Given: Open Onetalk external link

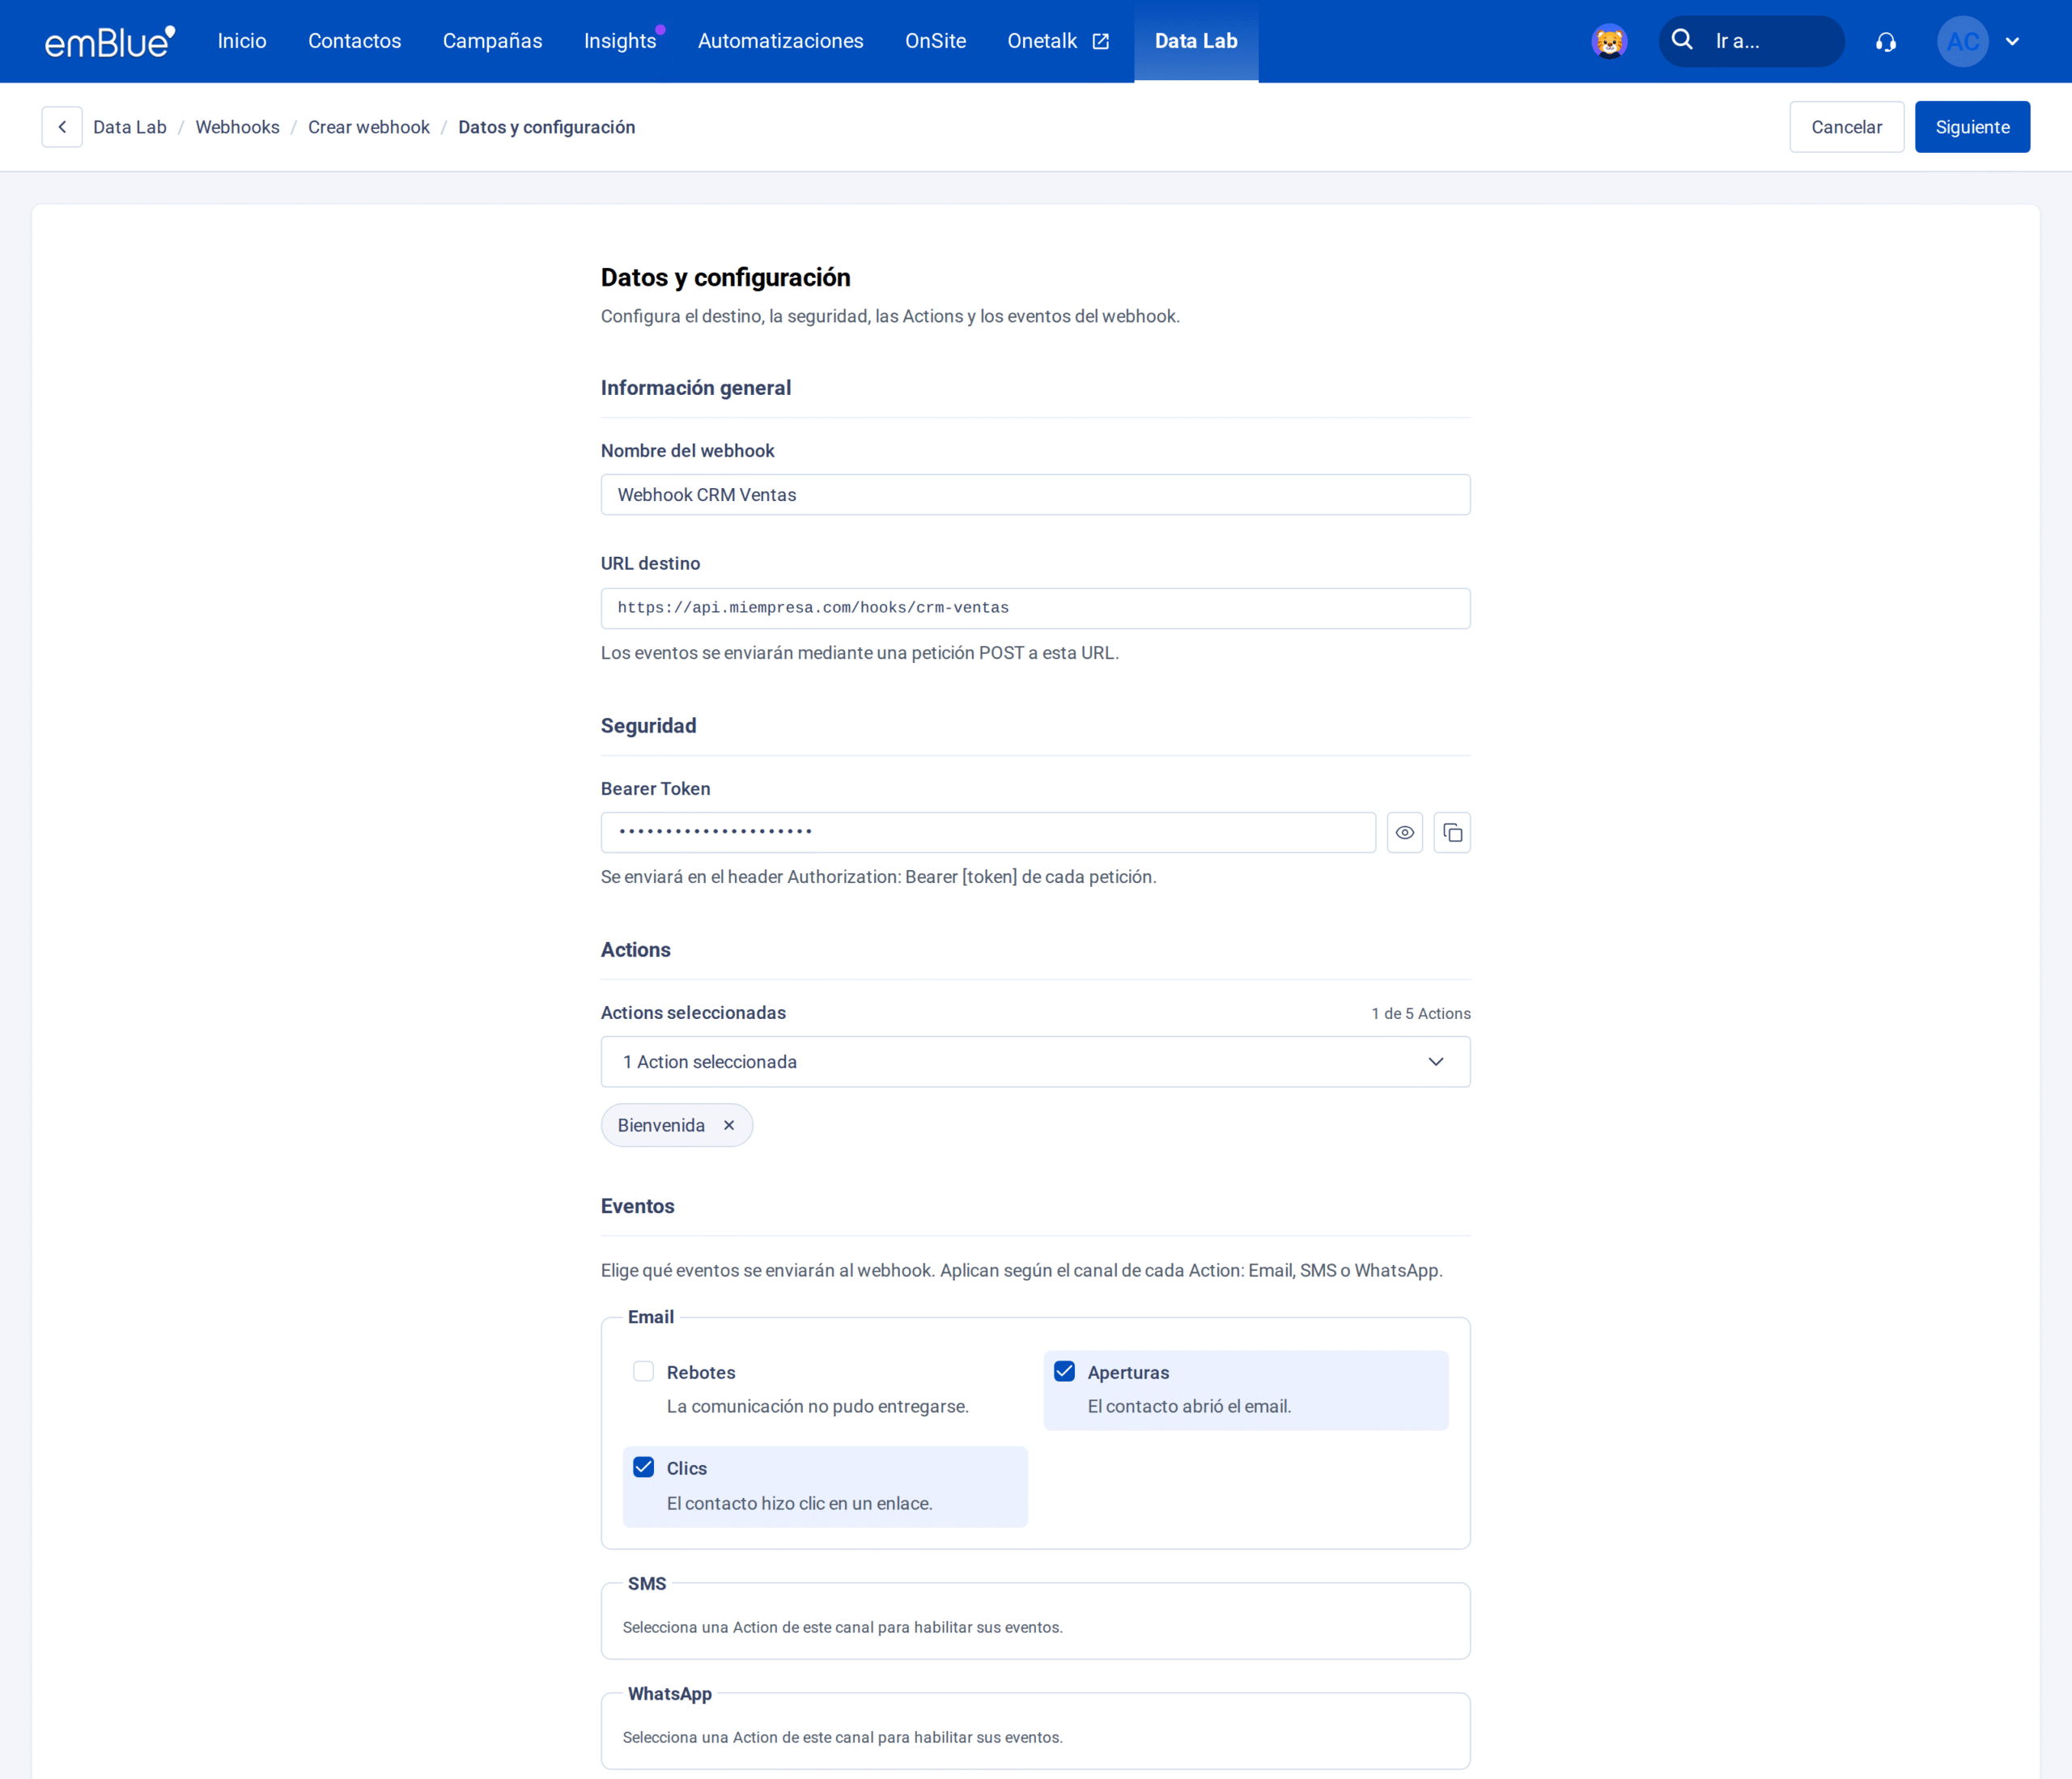Looking at the screenshot, I should (x=1058, y=41).
